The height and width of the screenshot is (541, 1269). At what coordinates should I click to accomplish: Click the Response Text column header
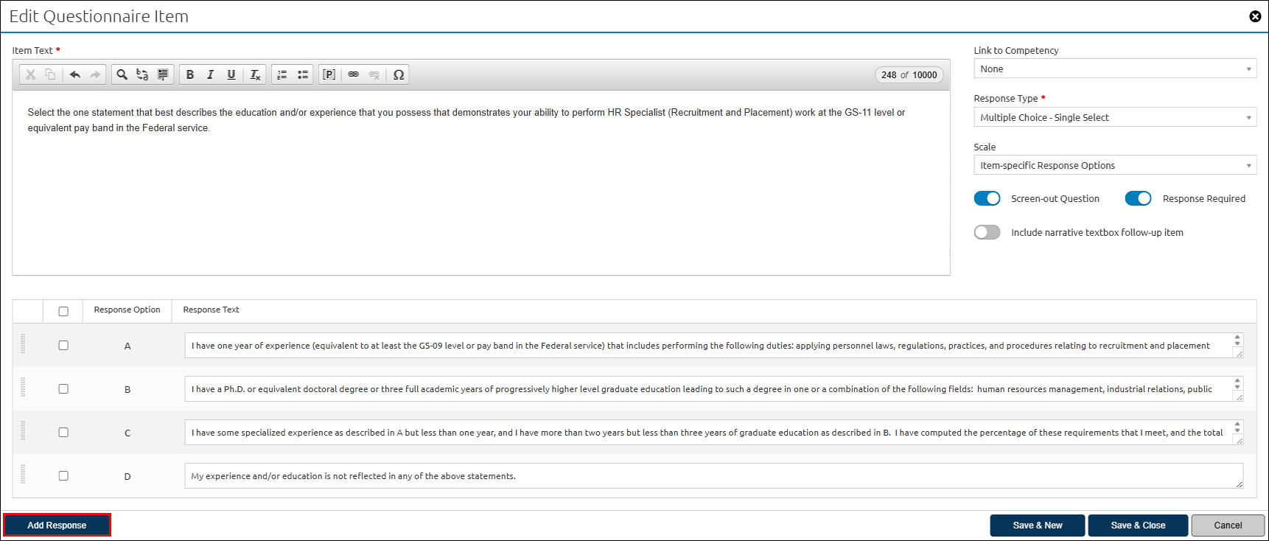(211, 310)
